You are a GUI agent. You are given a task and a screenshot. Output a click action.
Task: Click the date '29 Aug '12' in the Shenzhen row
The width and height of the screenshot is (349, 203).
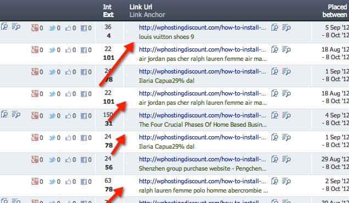pos(335,159)
